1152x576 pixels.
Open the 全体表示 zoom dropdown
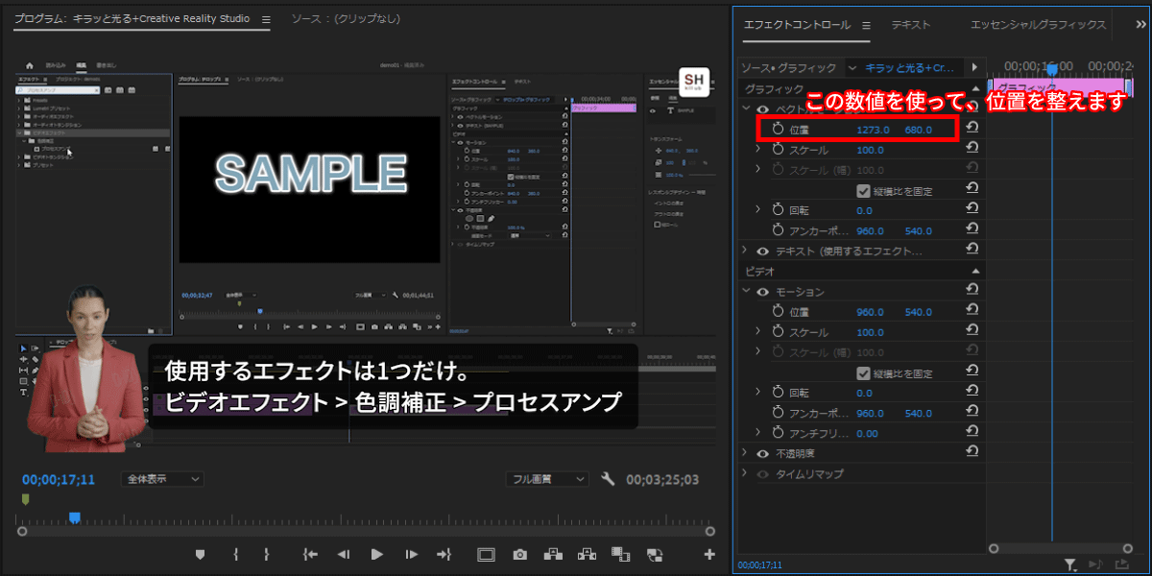(163, 478)
